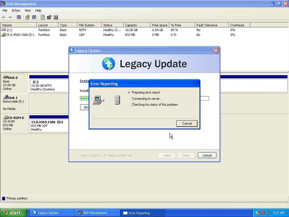Click 'Connecting to server' text
Image resolution: width=289 pixels, height=217 pixels.
click(146, 99)
